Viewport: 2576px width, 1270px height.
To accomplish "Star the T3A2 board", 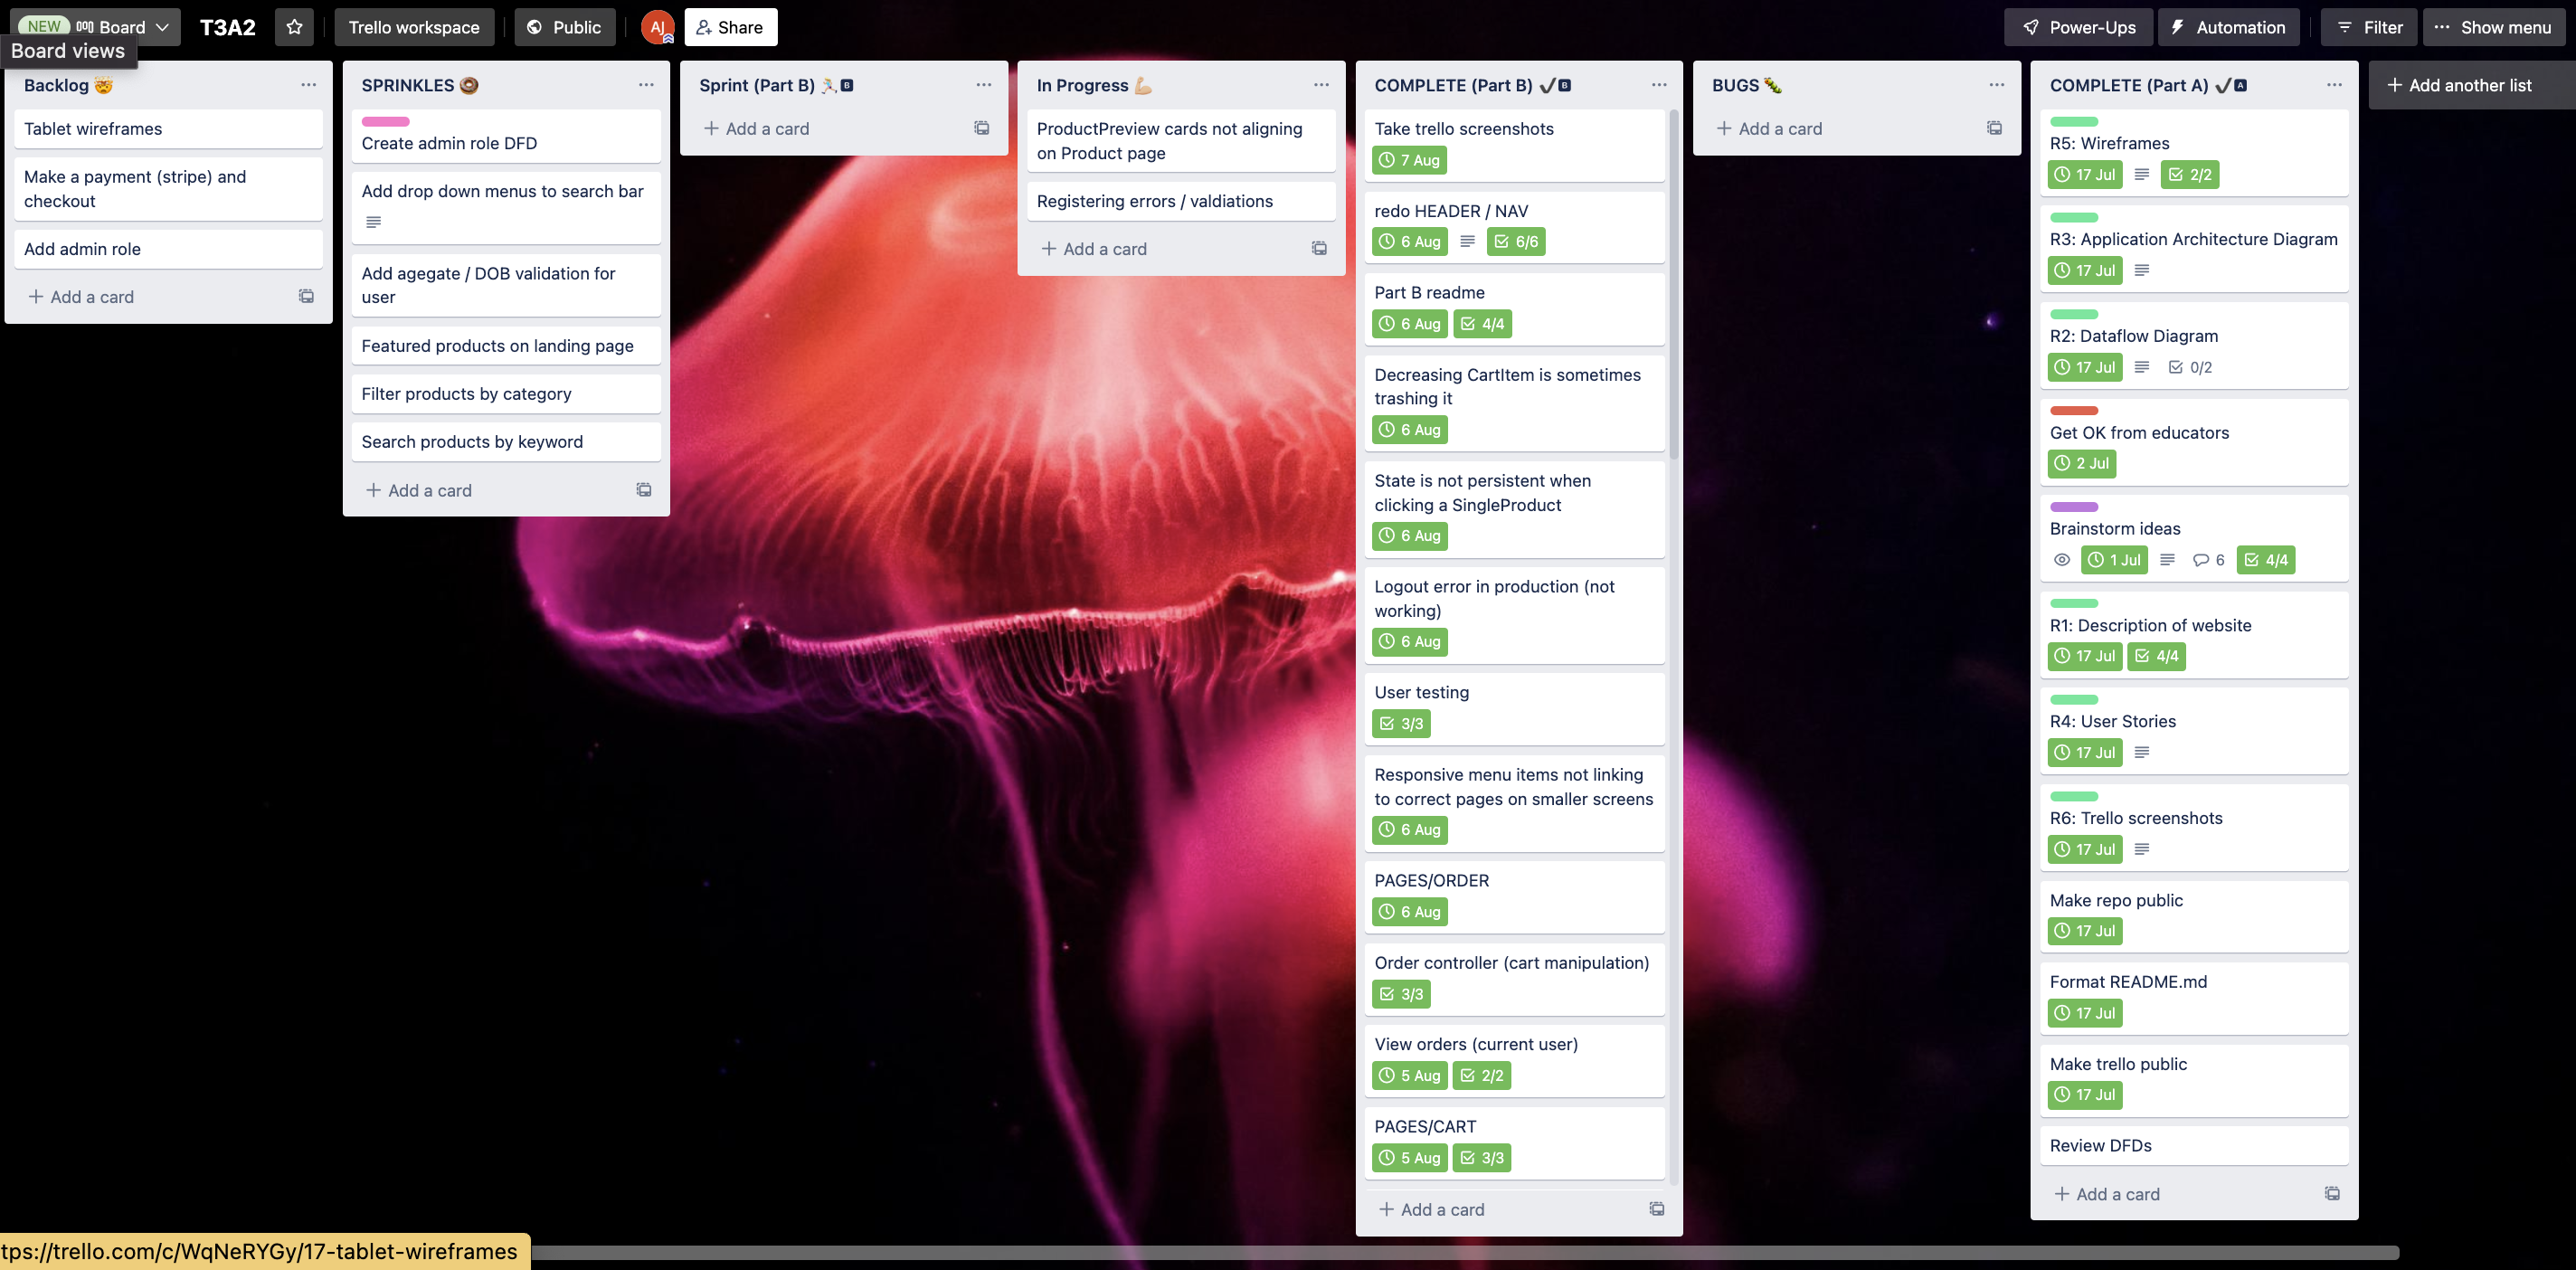I will [294, 27].
